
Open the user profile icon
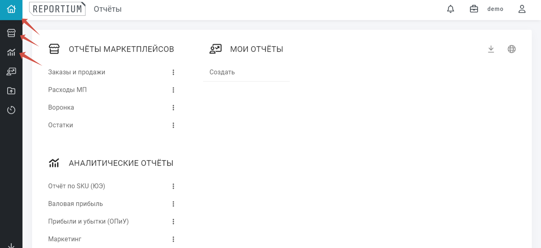click(x=522, y=9)
